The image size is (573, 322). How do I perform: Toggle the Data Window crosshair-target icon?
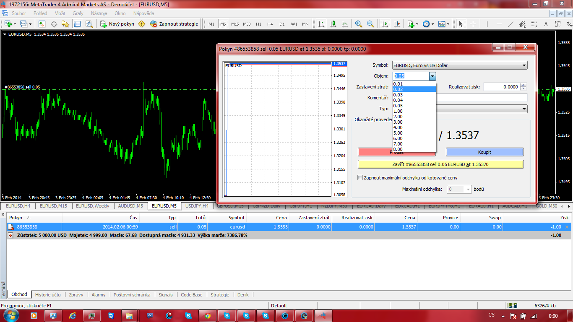54,24
